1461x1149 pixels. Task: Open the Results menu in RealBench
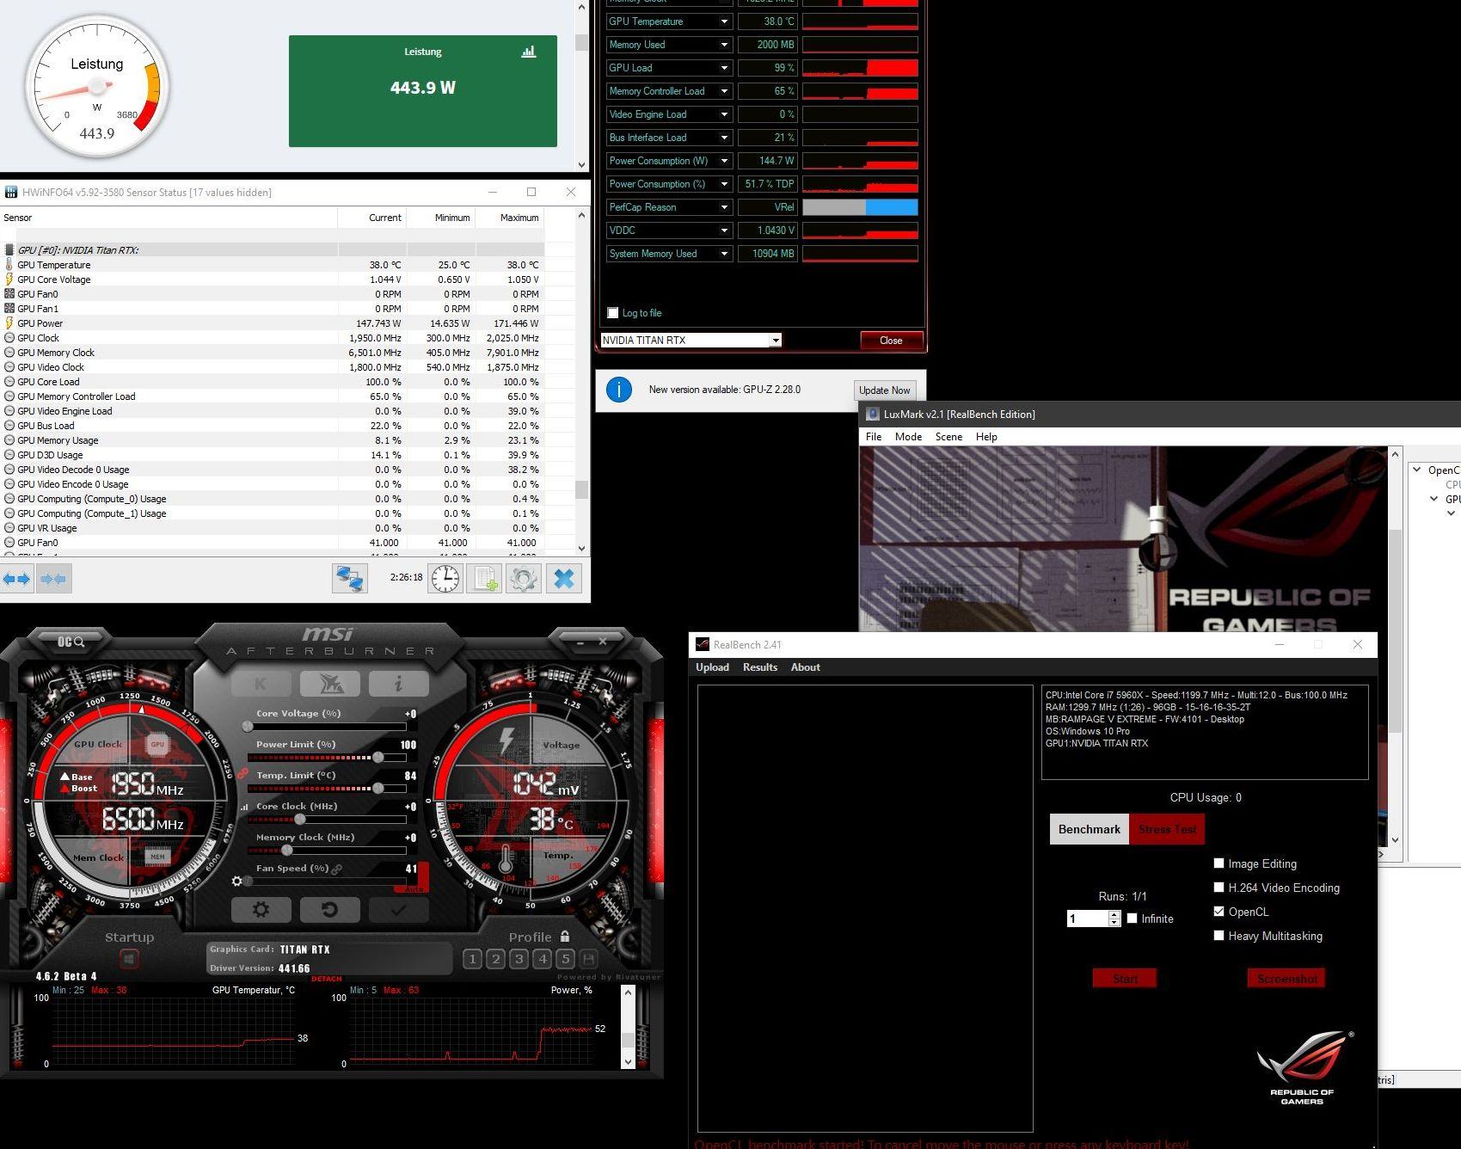coord(760,667)
